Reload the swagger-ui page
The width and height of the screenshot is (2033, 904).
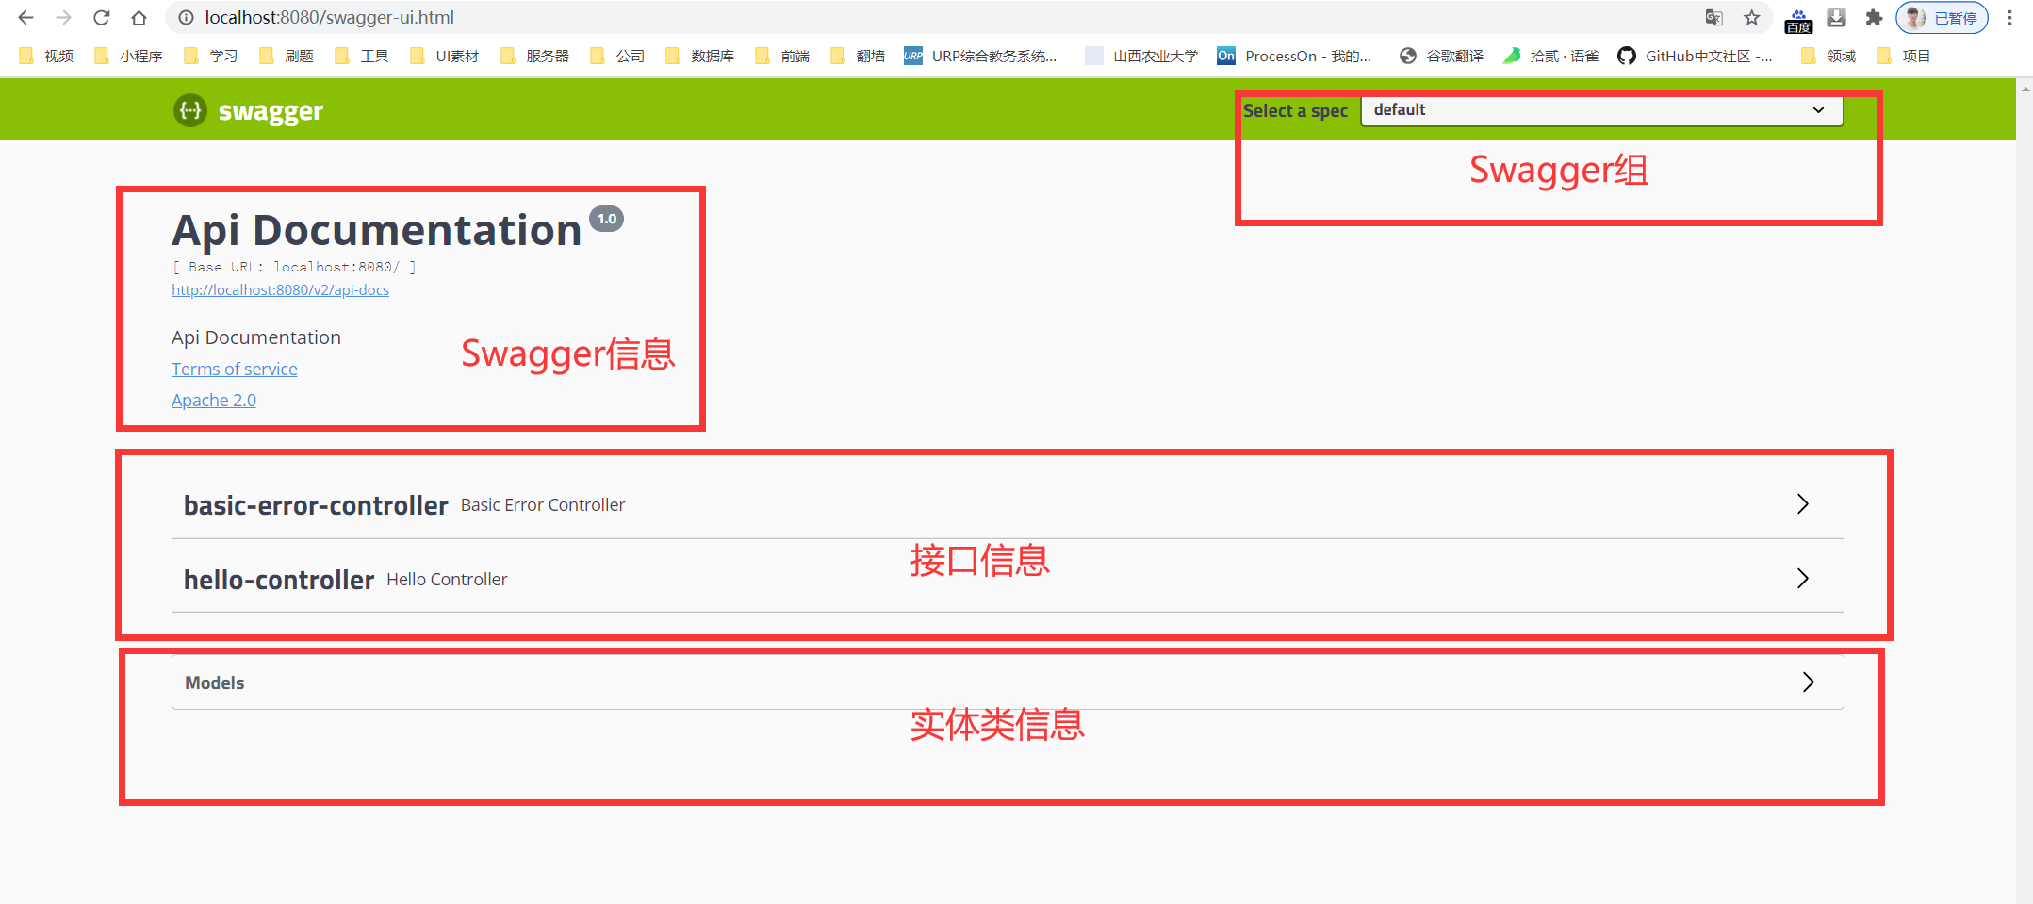tap(101, 17)
